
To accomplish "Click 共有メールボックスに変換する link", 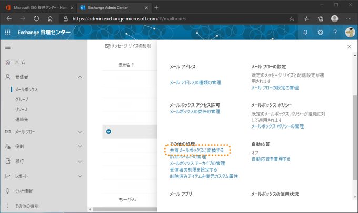I will coord(196,150).
